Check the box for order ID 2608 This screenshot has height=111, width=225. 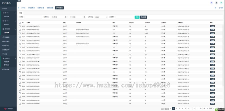[20, 65]
